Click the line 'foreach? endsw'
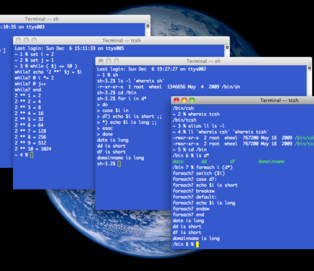 click(x=191, y=209)
